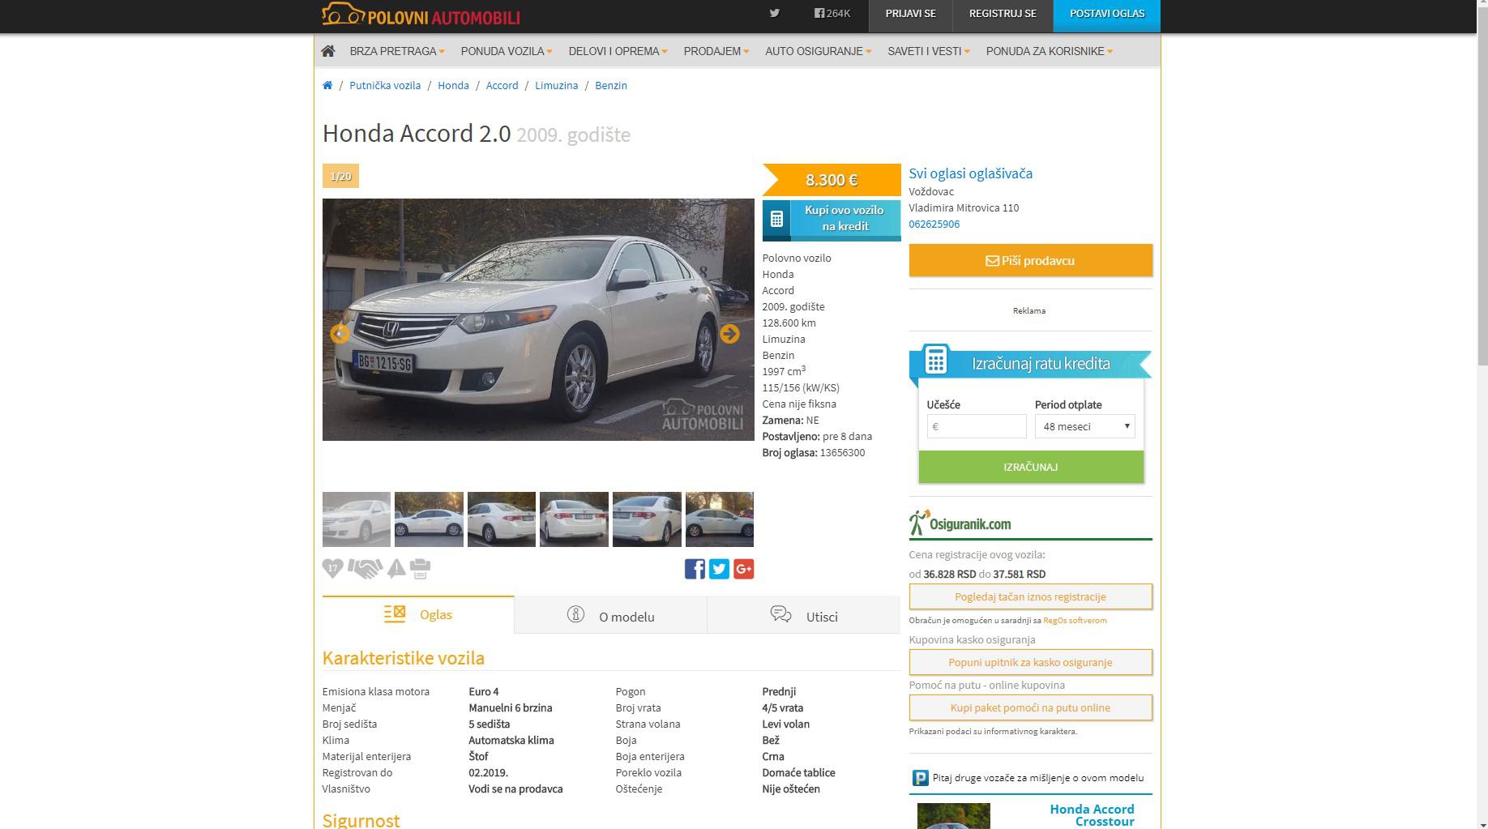Select the first photo thumbnail
Viewport: 1488px width, 829px height.
coord(357,519)
